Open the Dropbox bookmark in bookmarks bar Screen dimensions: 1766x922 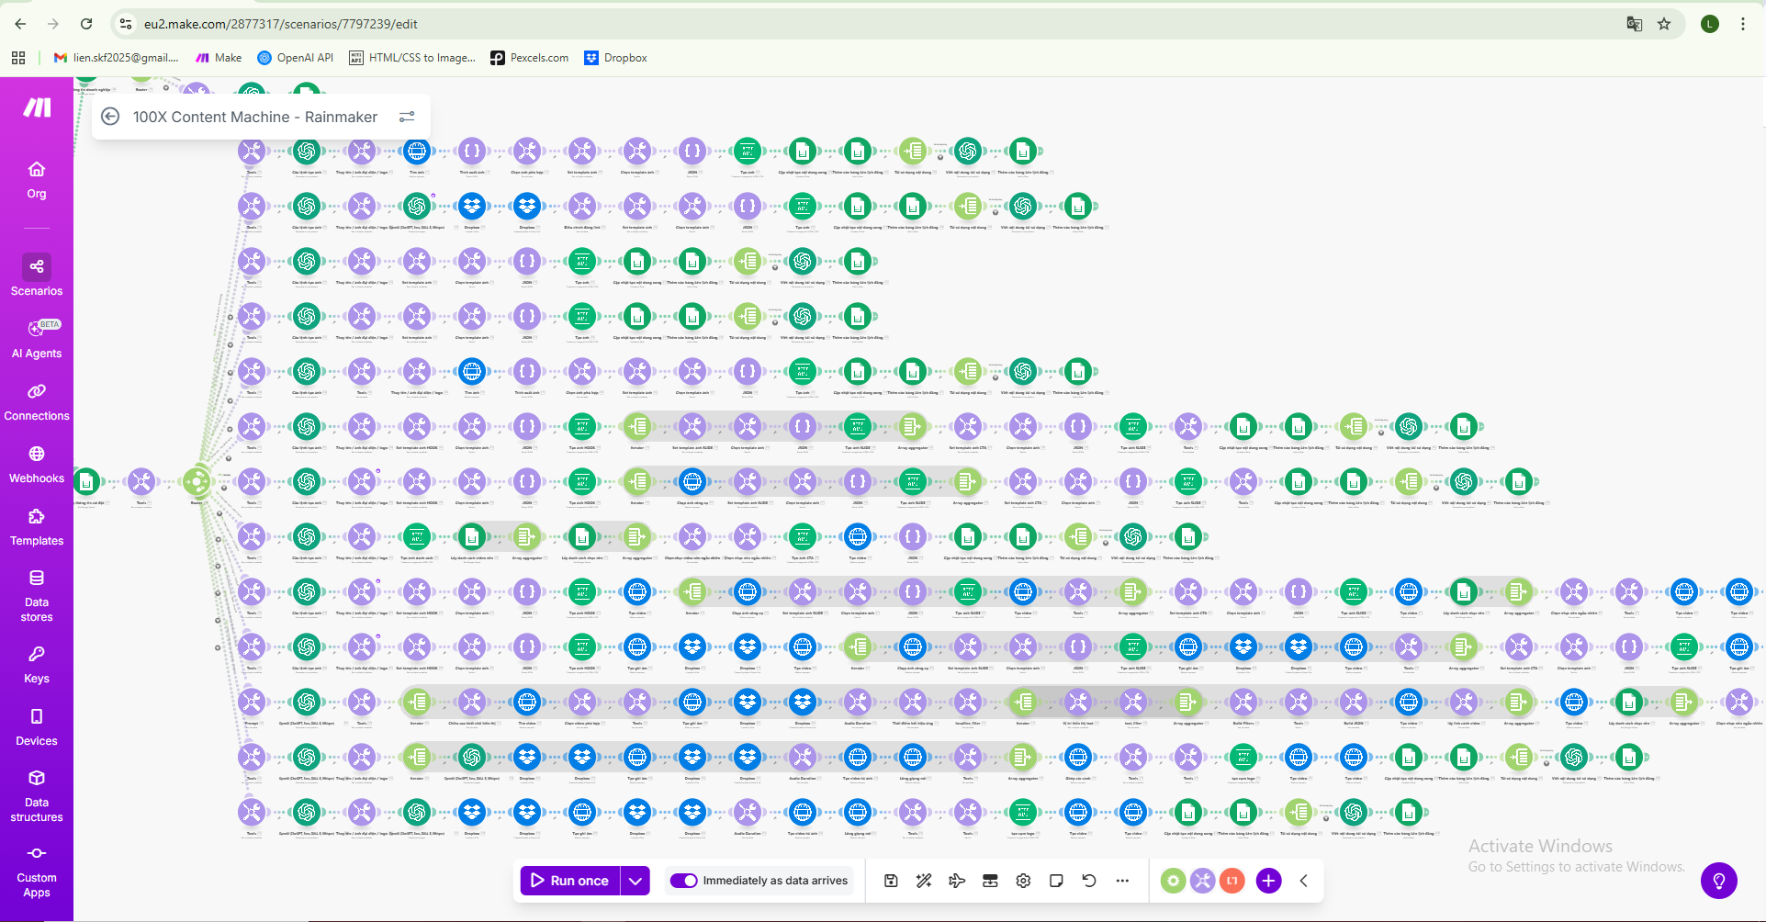615,58
